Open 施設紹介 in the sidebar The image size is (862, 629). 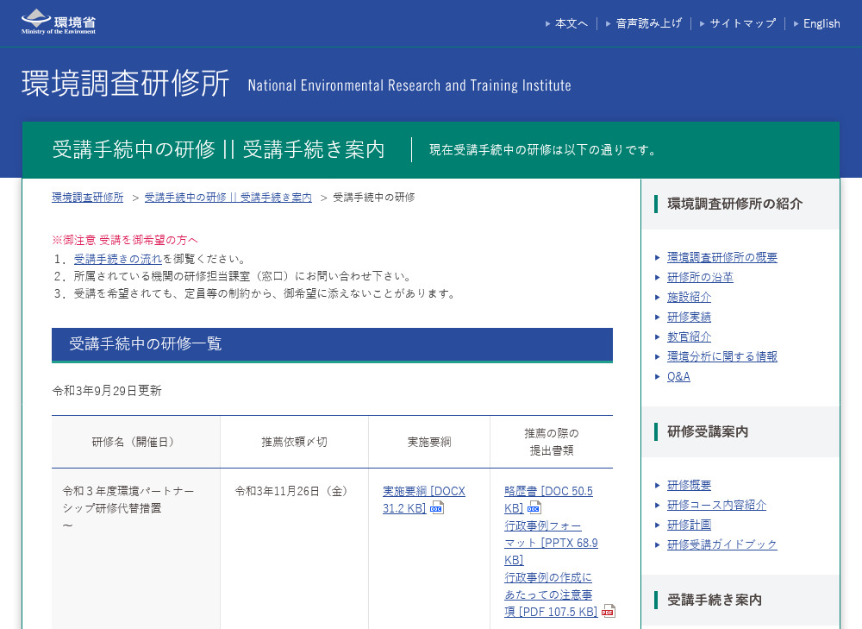tap(689, 297)
